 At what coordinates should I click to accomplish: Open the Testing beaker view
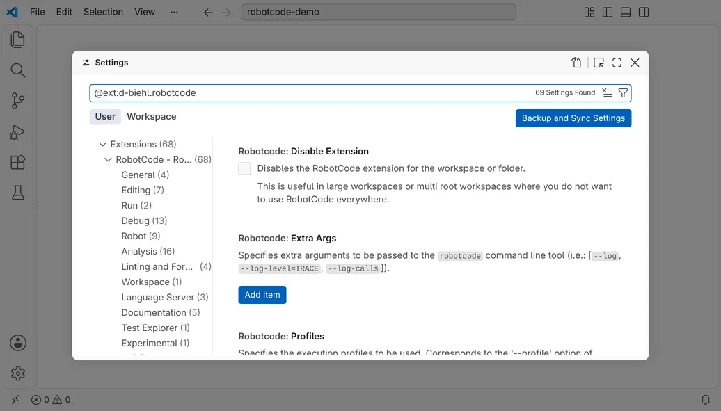(x=18, y=193)
